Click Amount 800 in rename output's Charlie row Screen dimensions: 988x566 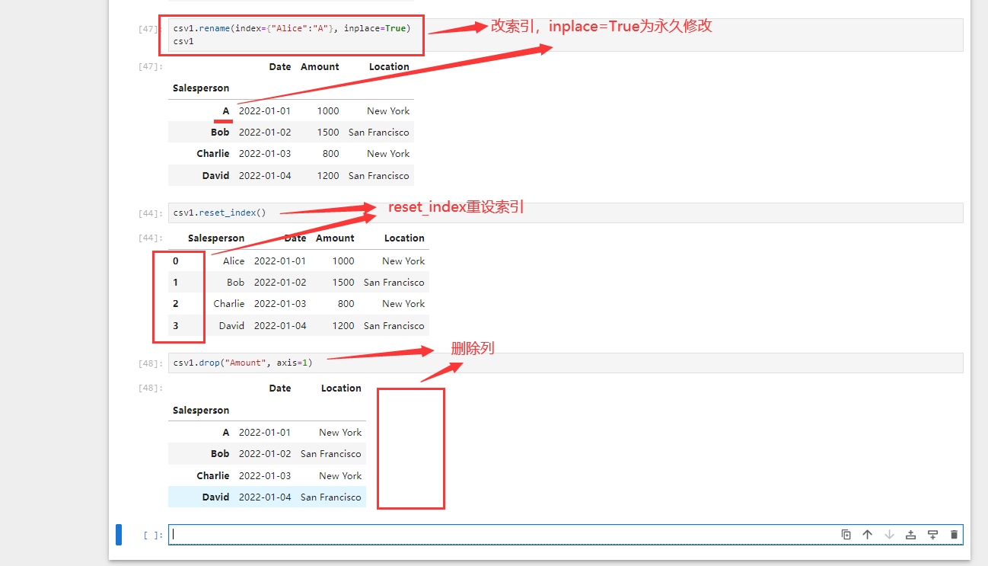[330, 153]
